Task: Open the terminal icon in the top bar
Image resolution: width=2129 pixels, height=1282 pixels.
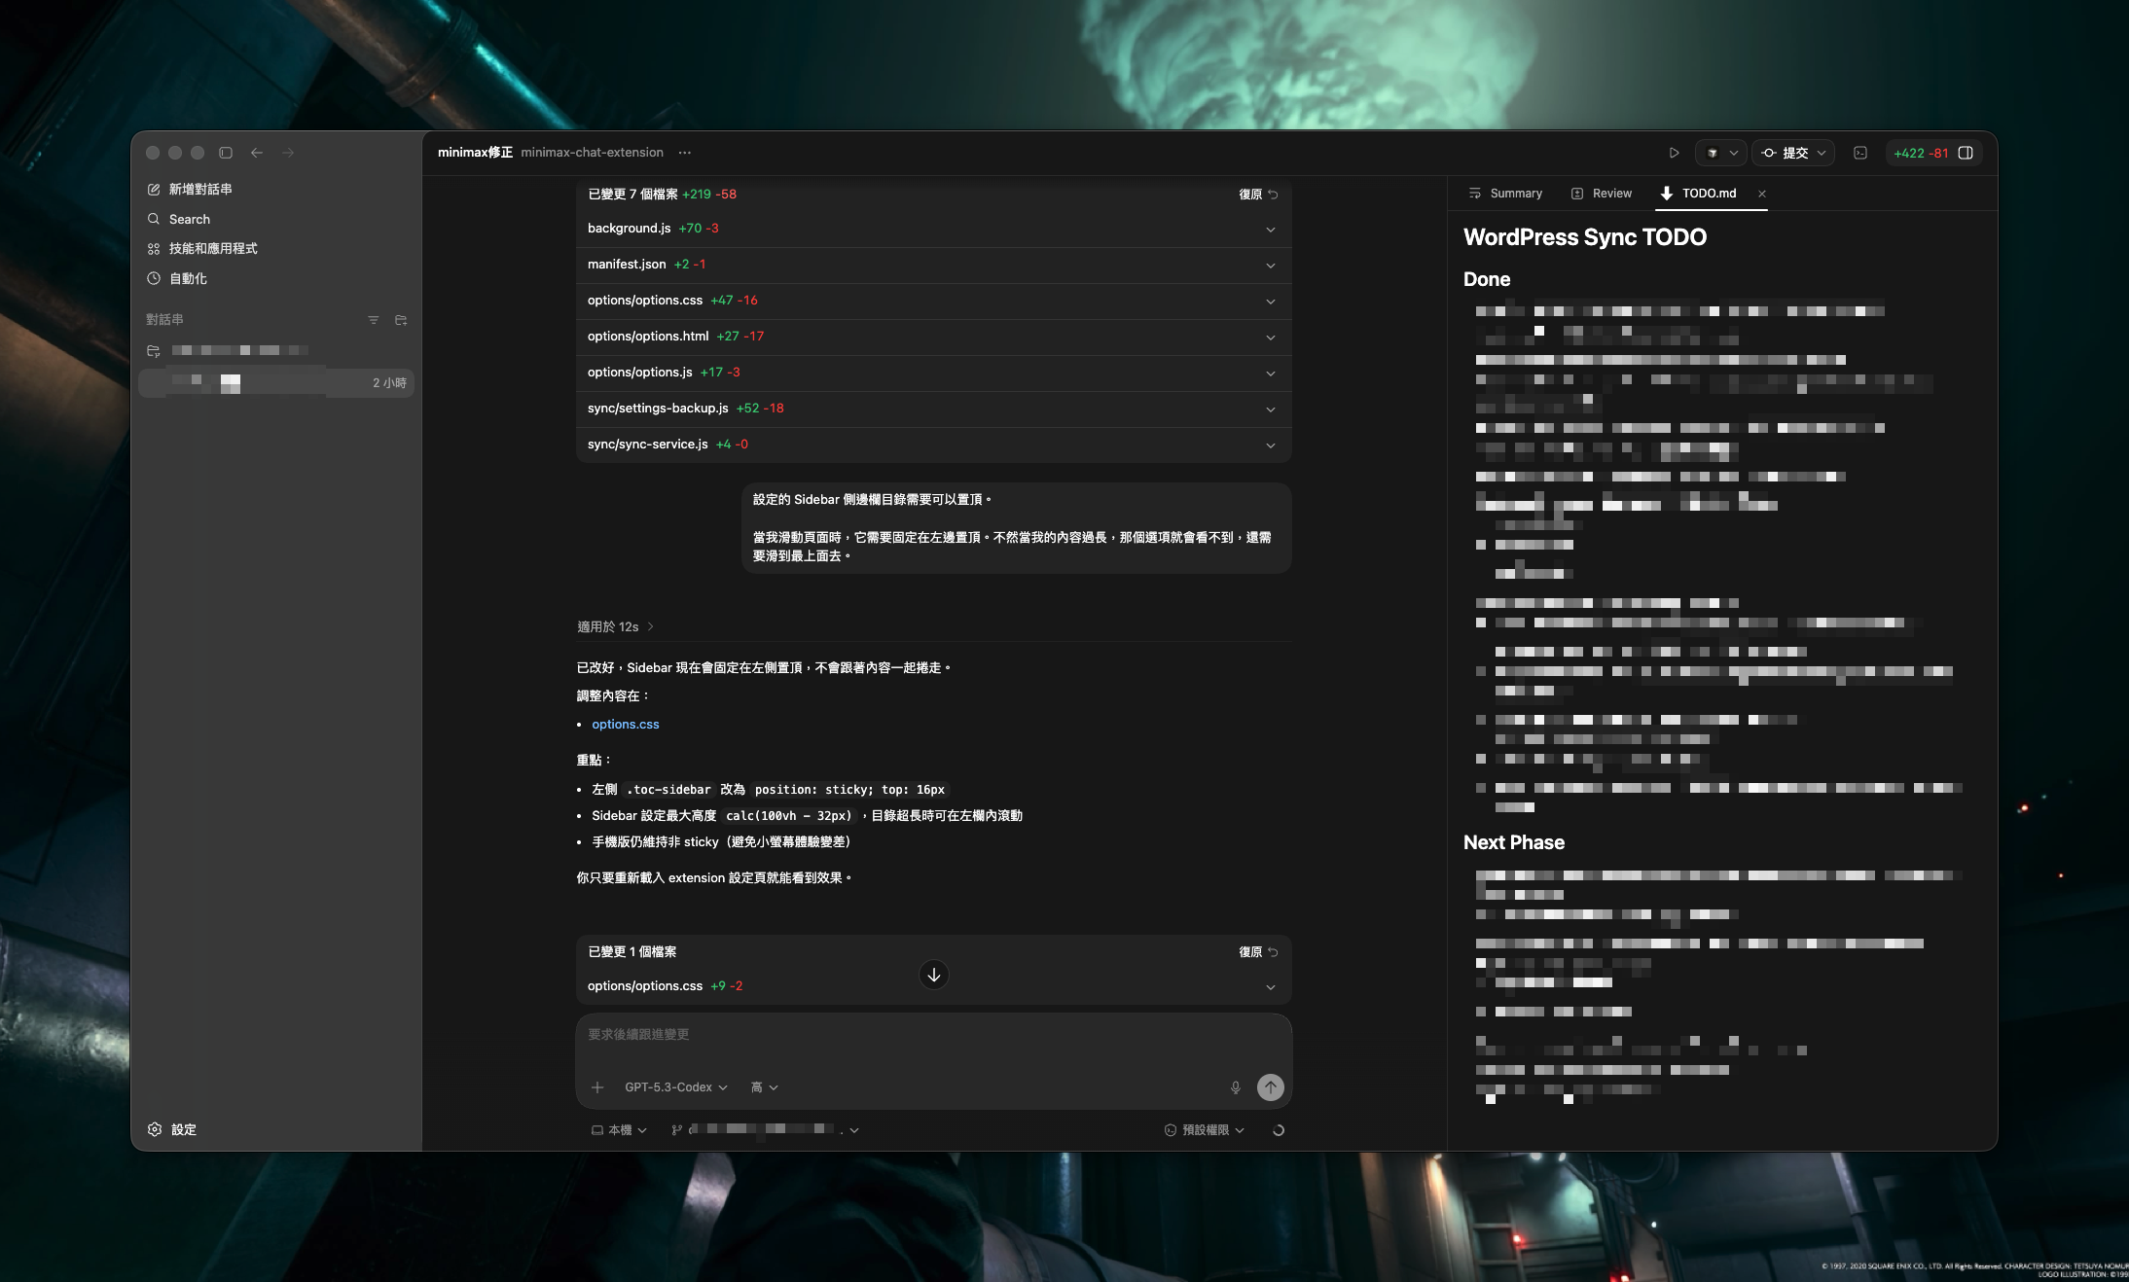Action: click(1860, 153)
